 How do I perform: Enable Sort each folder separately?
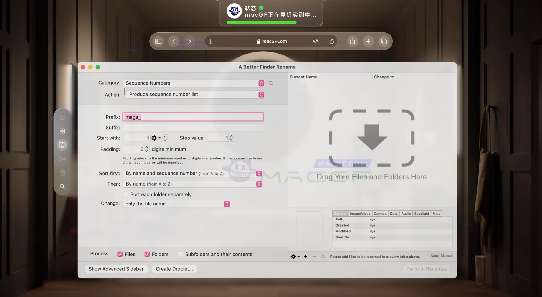pos(126,194)
